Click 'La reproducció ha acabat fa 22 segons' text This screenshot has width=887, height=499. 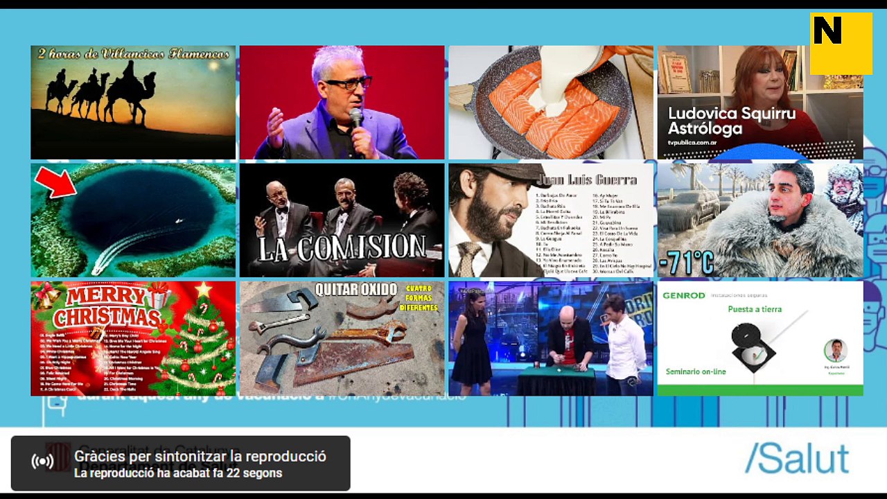tap(178, 473)
